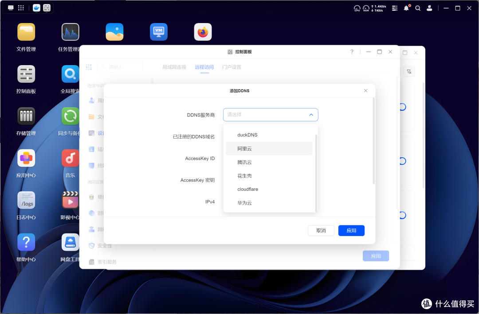Open the notifications bell
The height and width of the screenshot is (314, 479).
point(406,8)
